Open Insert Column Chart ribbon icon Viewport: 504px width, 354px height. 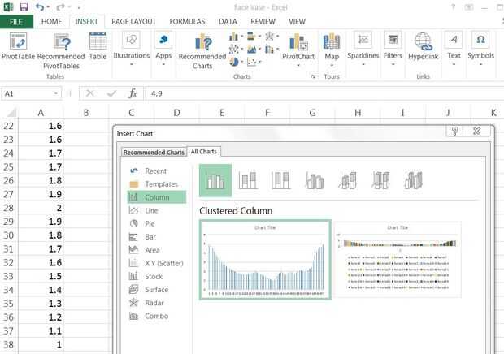tap(236, 37)
